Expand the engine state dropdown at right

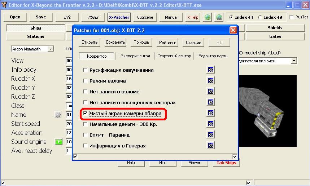point(294,61)
